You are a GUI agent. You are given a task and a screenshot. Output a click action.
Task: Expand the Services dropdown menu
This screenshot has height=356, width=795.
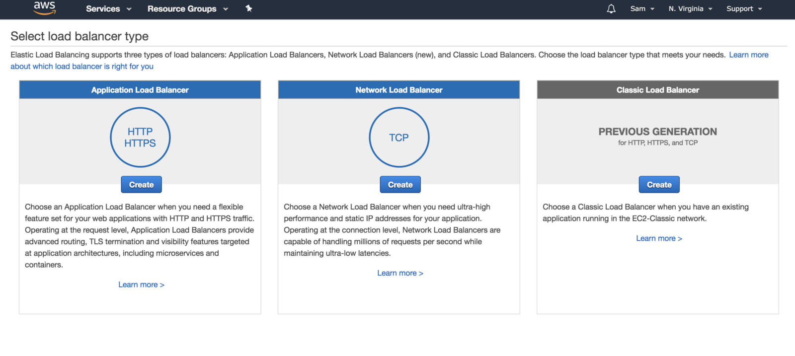click(x=108, y=9)
